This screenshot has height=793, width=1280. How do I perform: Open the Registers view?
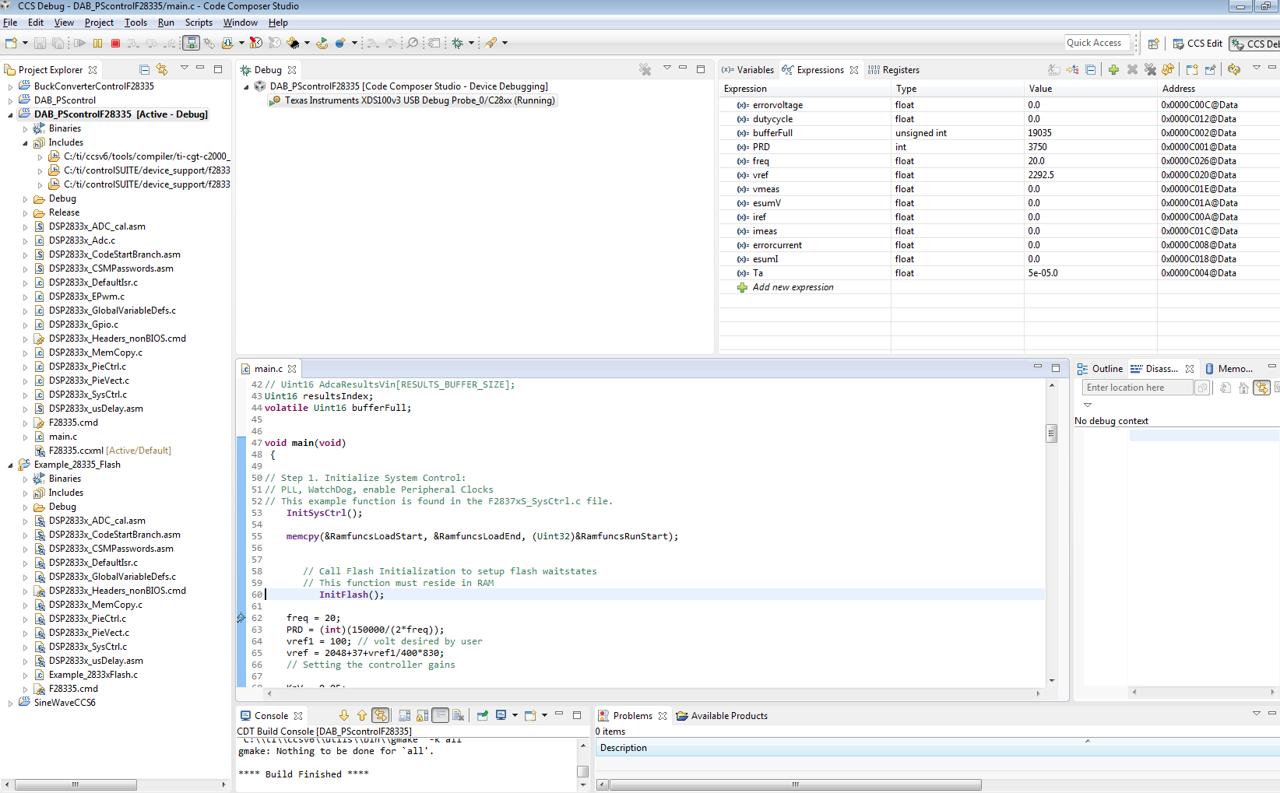tap(894, 70)
